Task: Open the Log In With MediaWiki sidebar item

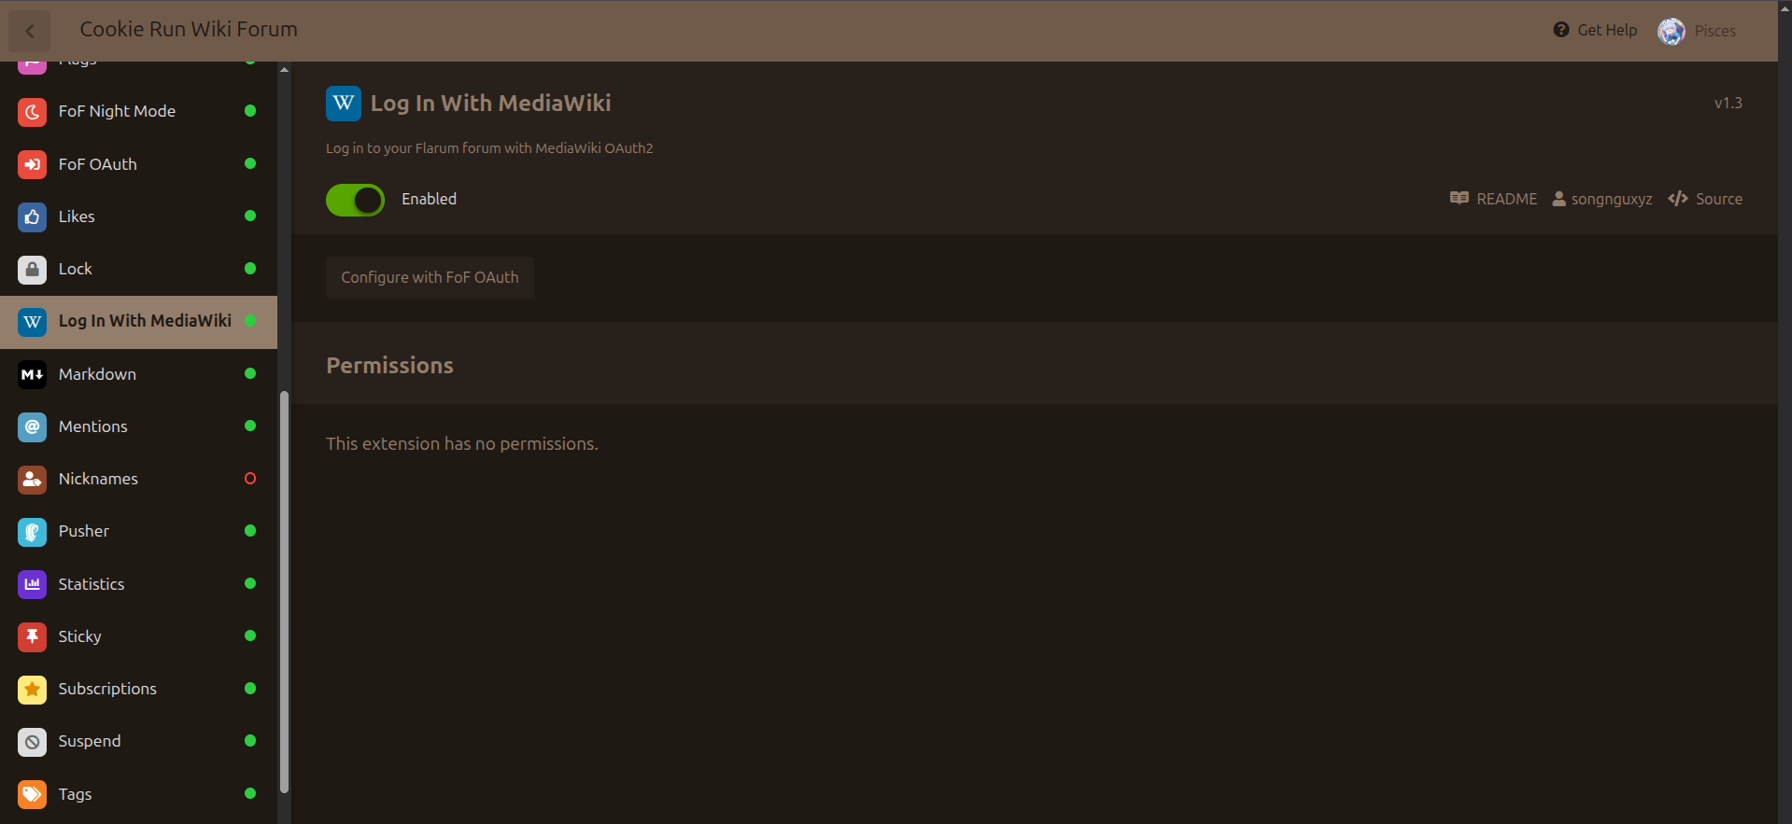Action: click(x=138, y=322)
